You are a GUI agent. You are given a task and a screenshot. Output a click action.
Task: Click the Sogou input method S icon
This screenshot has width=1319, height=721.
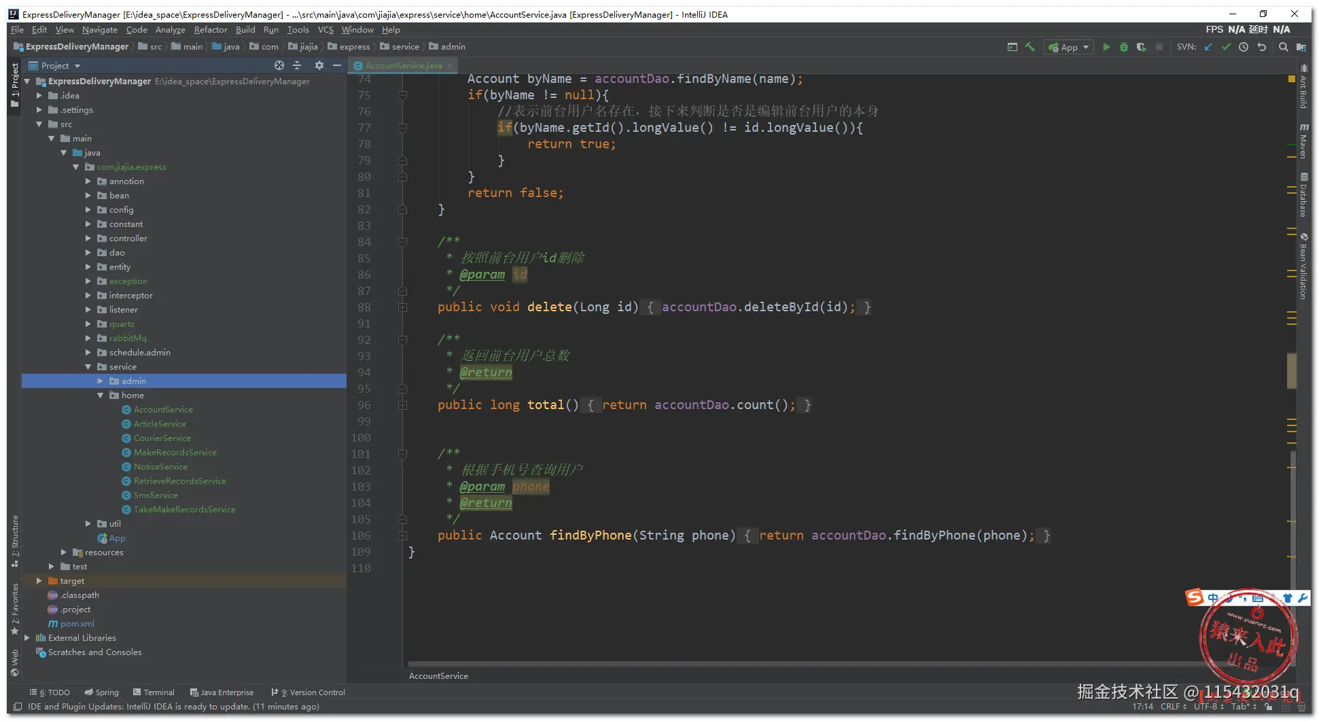[1195, 597]
